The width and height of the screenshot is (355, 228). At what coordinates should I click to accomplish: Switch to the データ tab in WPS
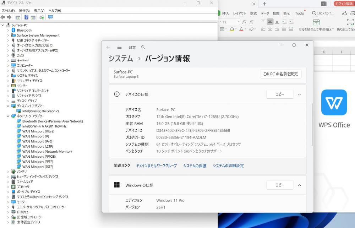click(265, 13)
